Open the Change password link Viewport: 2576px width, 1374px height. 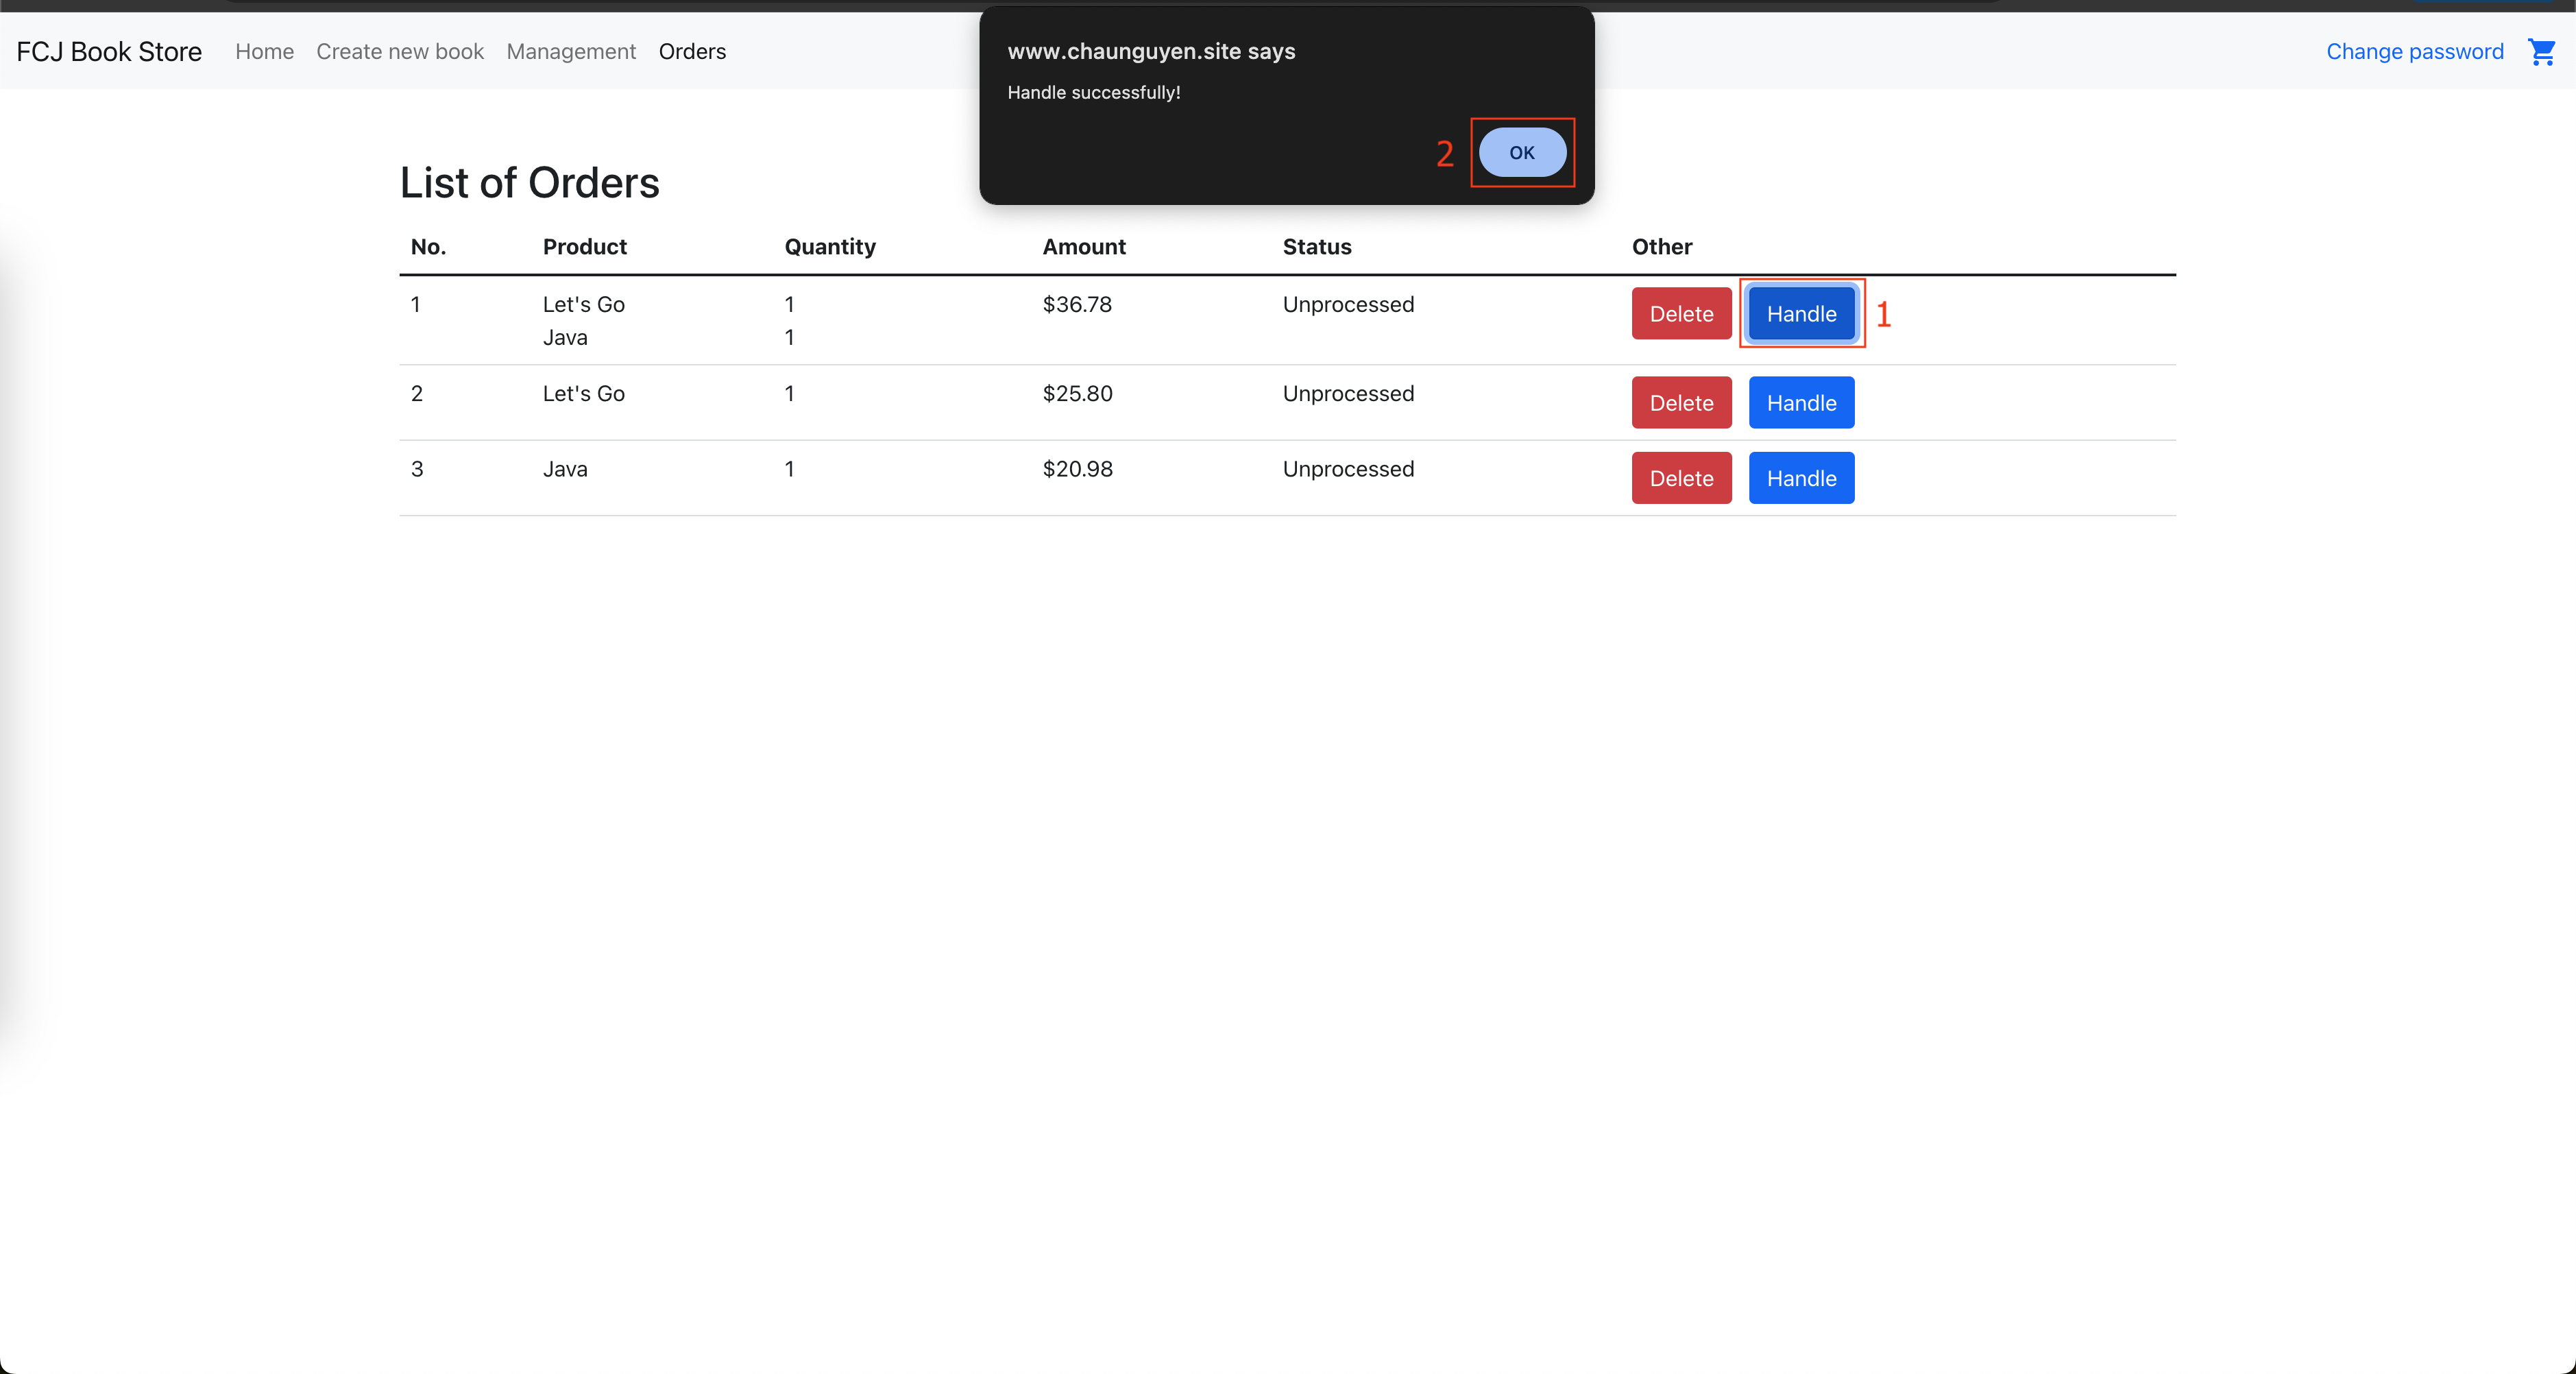(2415, 51)
